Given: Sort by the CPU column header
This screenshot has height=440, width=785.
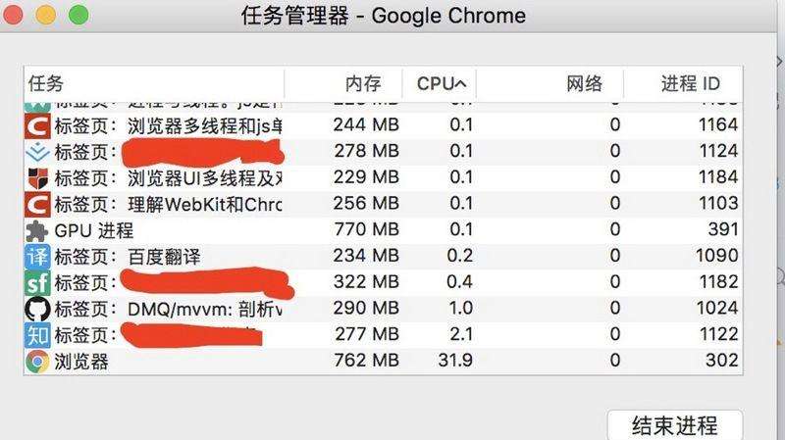Looking at the screenshot, I should coord(441,83).
